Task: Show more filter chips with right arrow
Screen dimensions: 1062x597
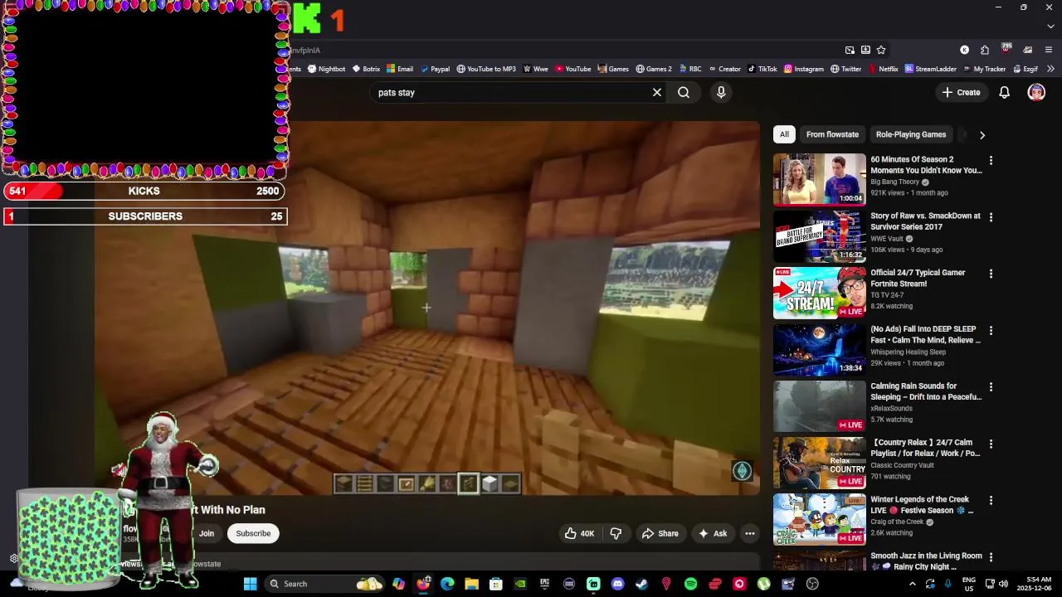Action: point(982,135)
